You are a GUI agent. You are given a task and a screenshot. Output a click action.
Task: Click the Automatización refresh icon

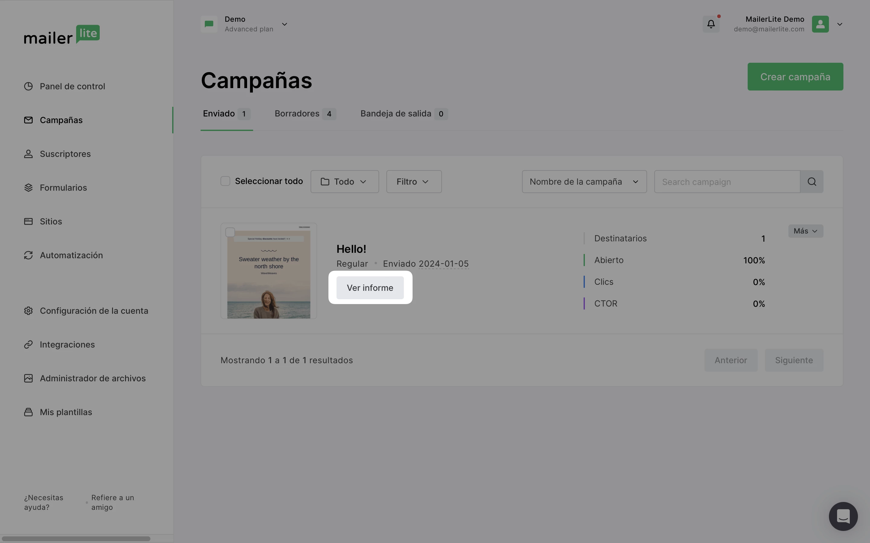[x=28, y=255]
